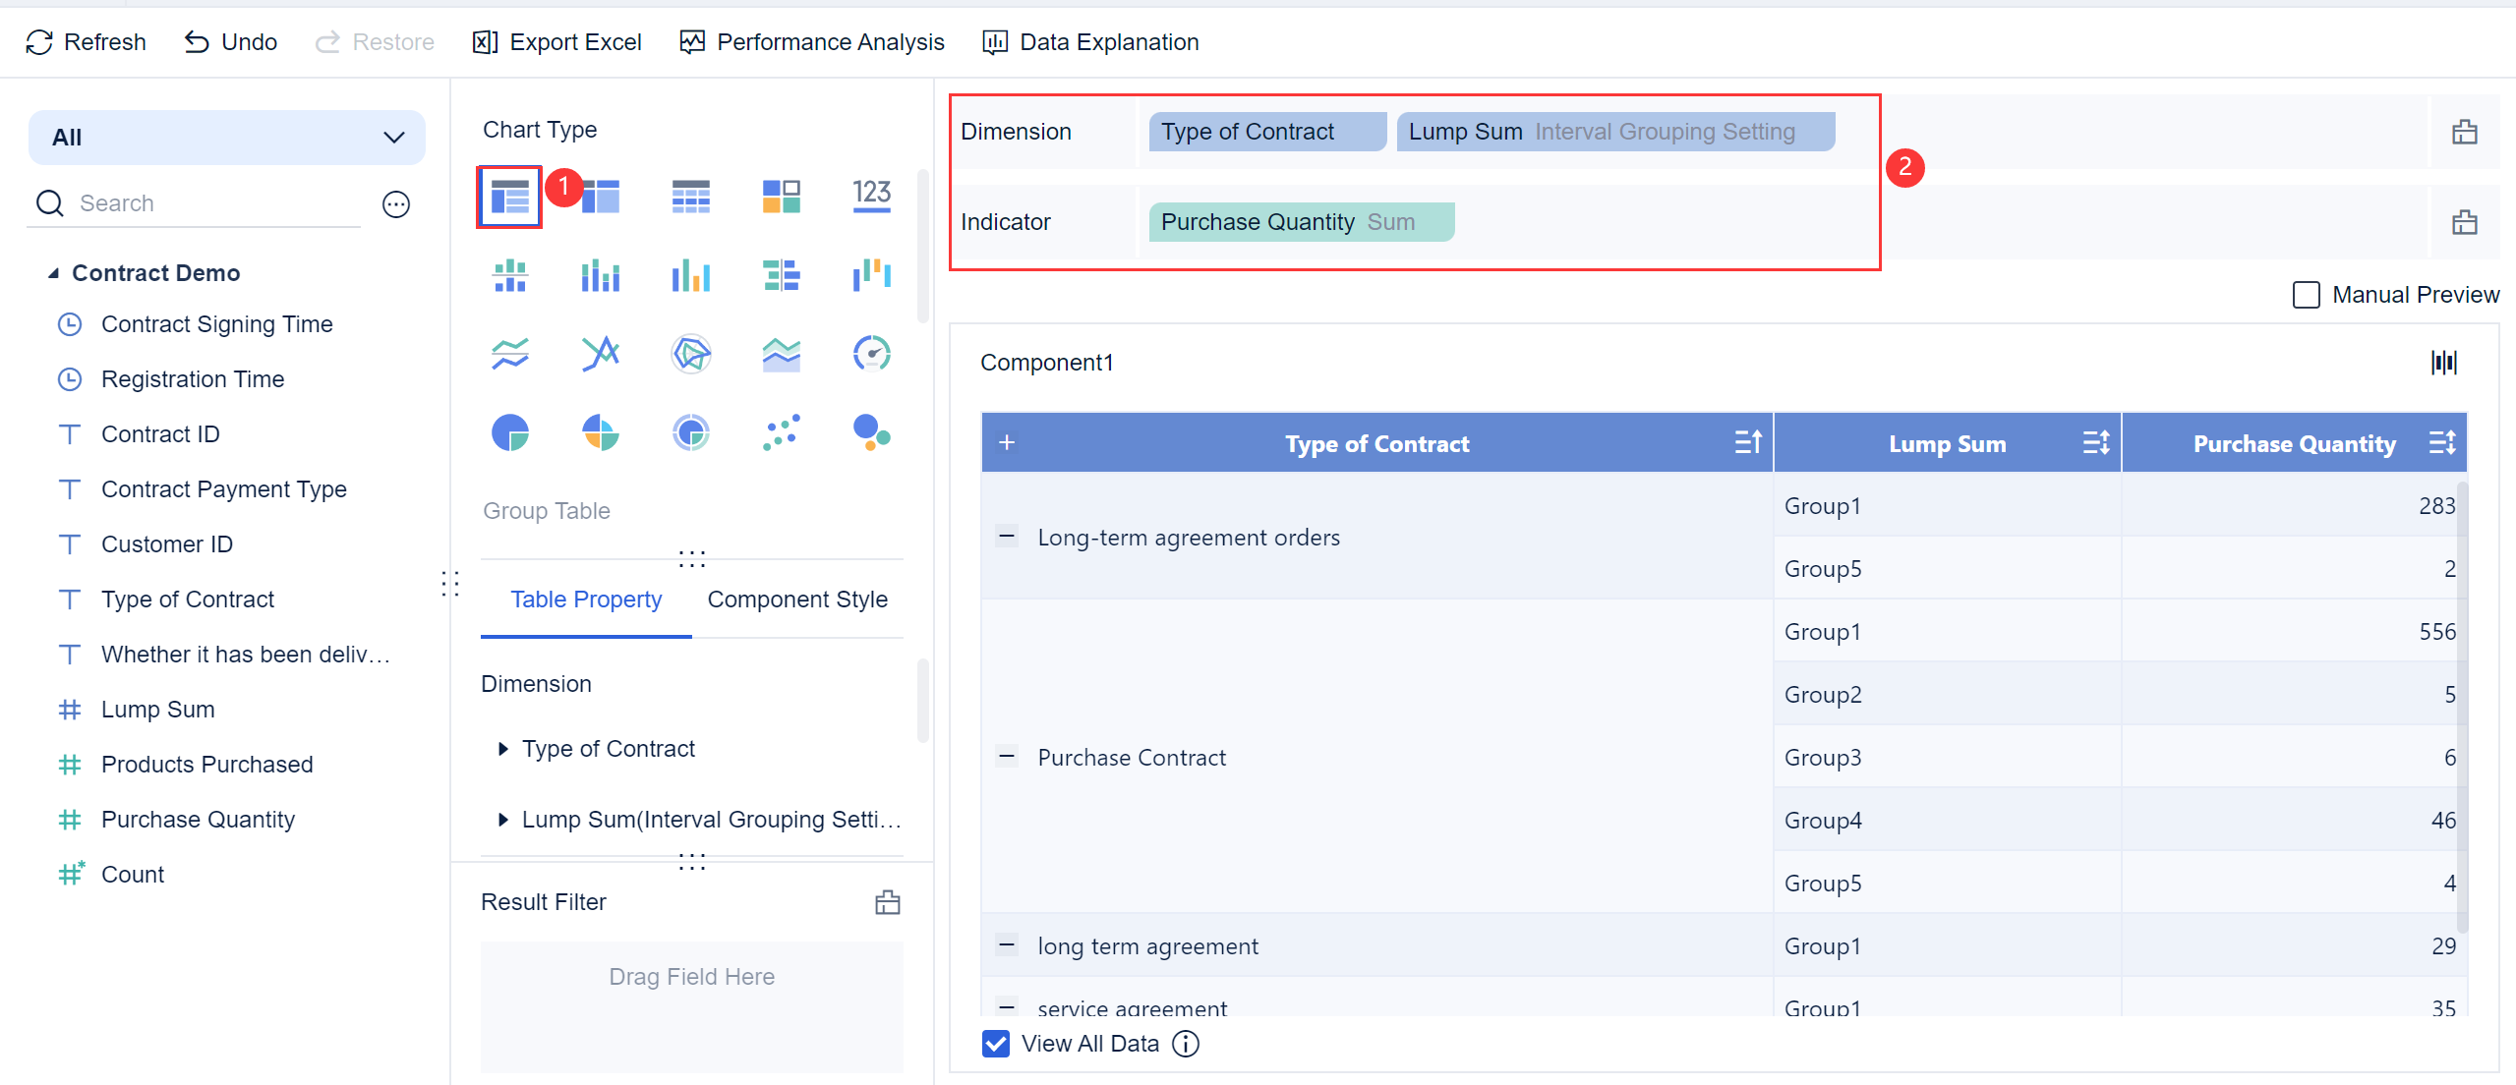The width and height of the screenshot is (2516, 1085).
Task: Click the radar chart type icon
Action: click(x=690, y=354)
